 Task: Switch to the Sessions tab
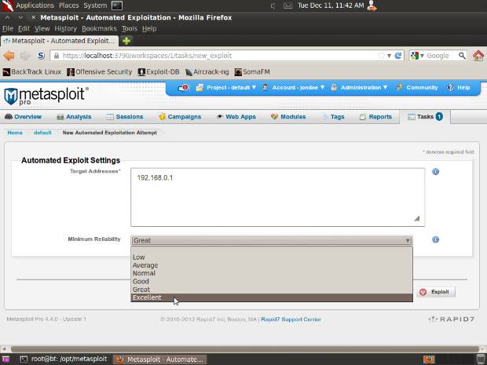tap(125, 117)
